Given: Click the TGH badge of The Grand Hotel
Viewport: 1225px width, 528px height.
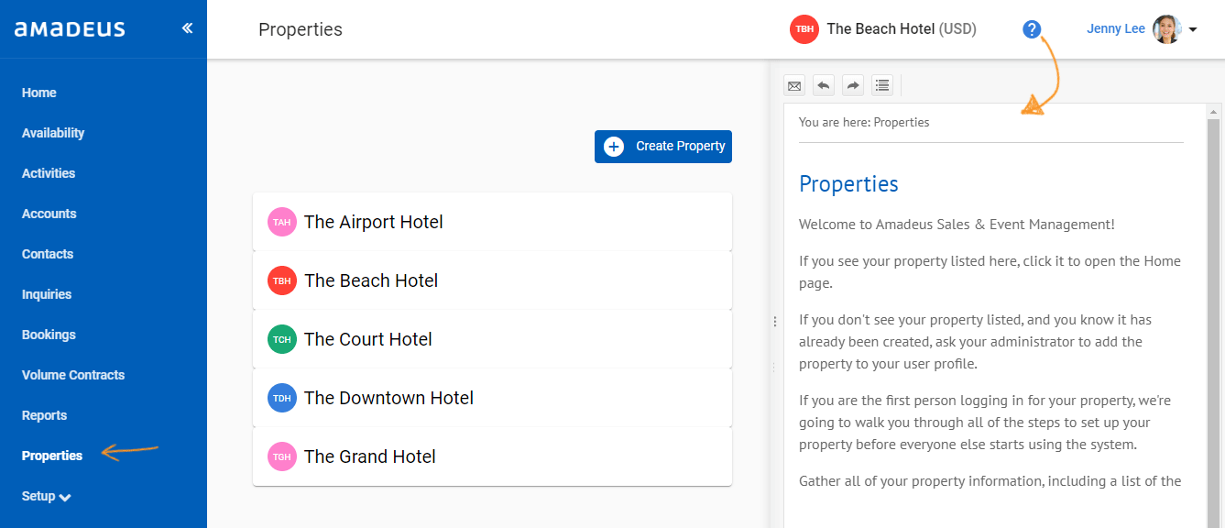Looking at the screenshot, I should [x=282, y=456].
